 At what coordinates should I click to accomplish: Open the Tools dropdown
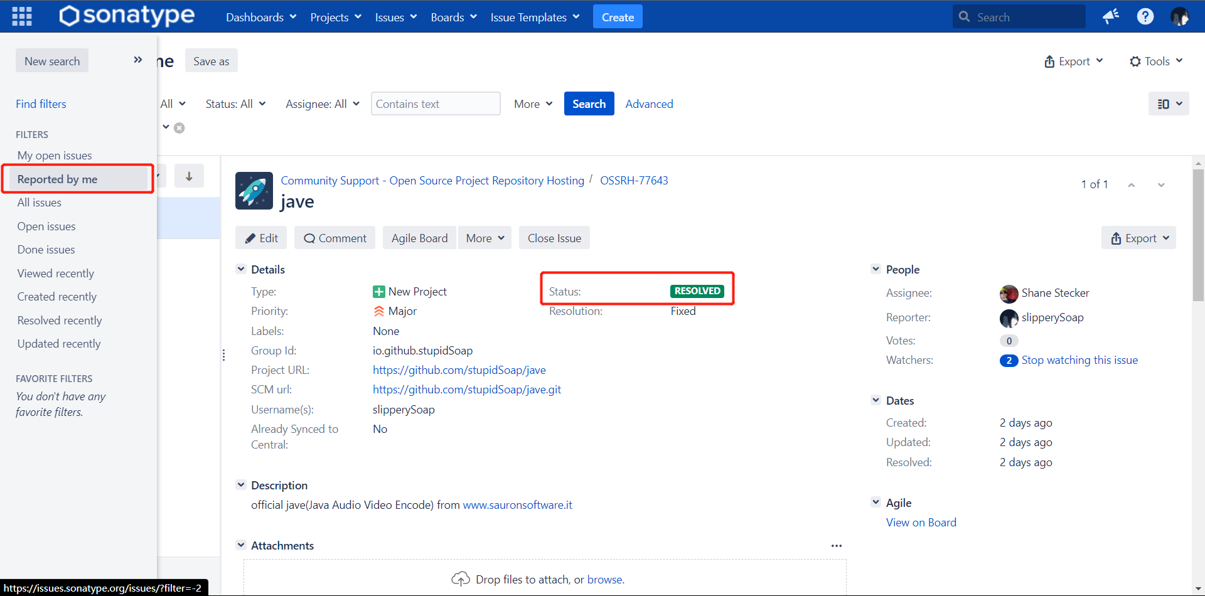tap(1157, 61)
